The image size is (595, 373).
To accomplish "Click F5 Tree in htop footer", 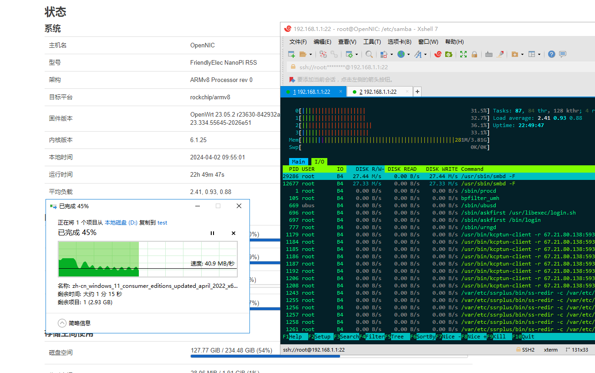I will coord(397,337).
